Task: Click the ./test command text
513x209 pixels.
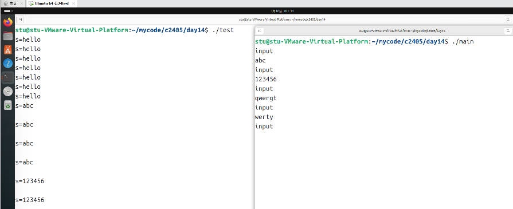Action: click(223, 30)
